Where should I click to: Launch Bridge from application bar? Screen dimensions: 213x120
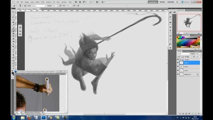coord(76,2)
